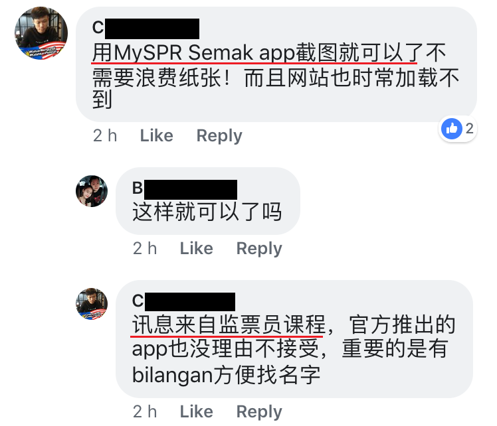Like the reply "这样就可以了吗"
Viewport: 497px width, 426px height.
(x=197, y=248)
